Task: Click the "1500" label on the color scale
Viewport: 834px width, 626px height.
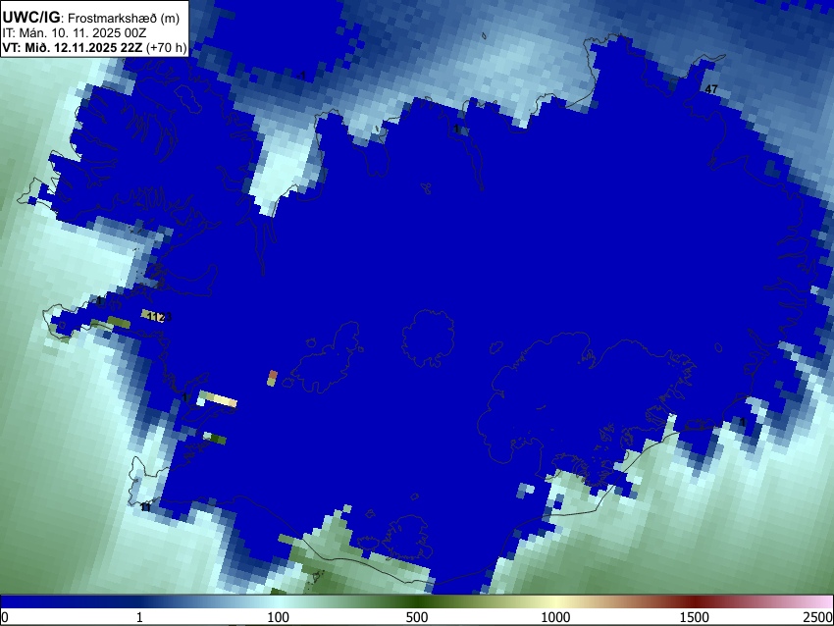Action: tap(694, 617)
